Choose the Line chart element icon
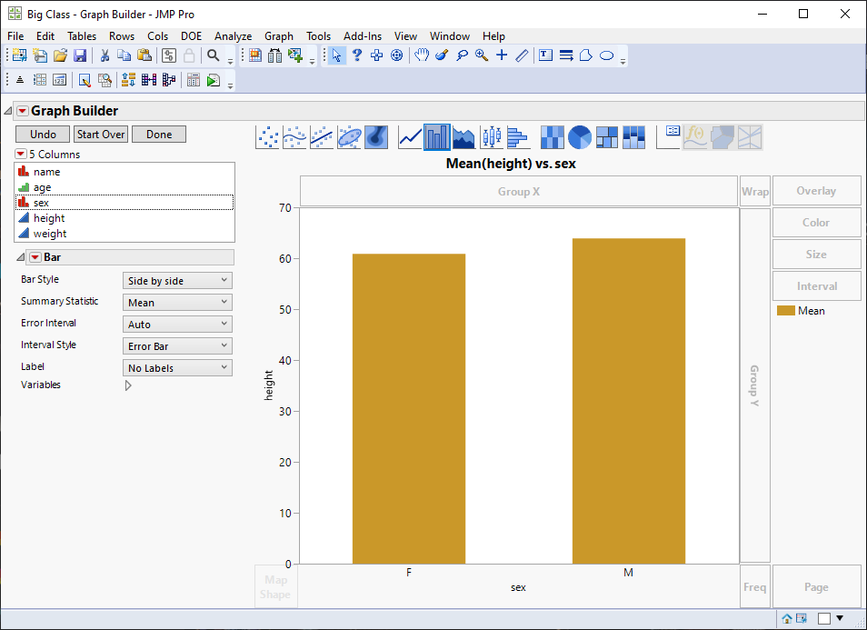The height and width of the screenshot is (630, 867). [411, 137]
